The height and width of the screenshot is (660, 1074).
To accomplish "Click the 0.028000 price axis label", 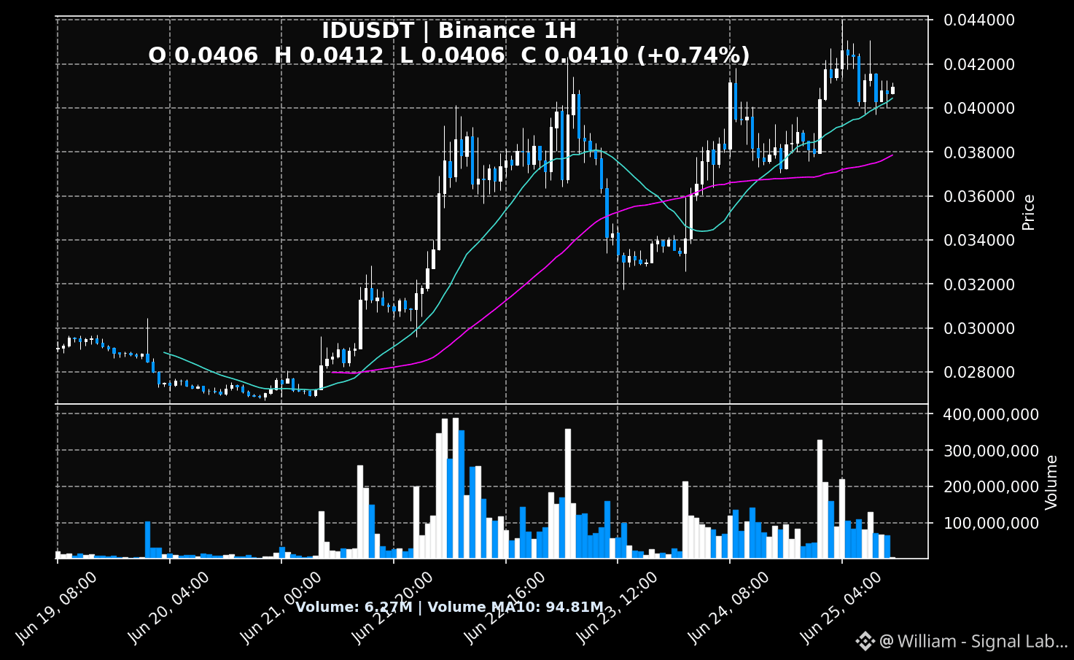I will 979,373.
